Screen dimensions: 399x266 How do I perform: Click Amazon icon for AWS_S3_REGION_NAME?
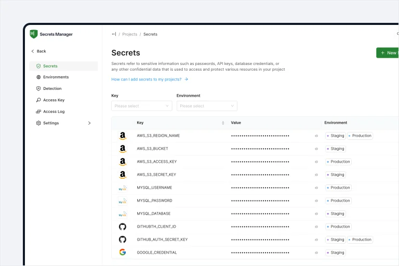click(x=123, y=136)
